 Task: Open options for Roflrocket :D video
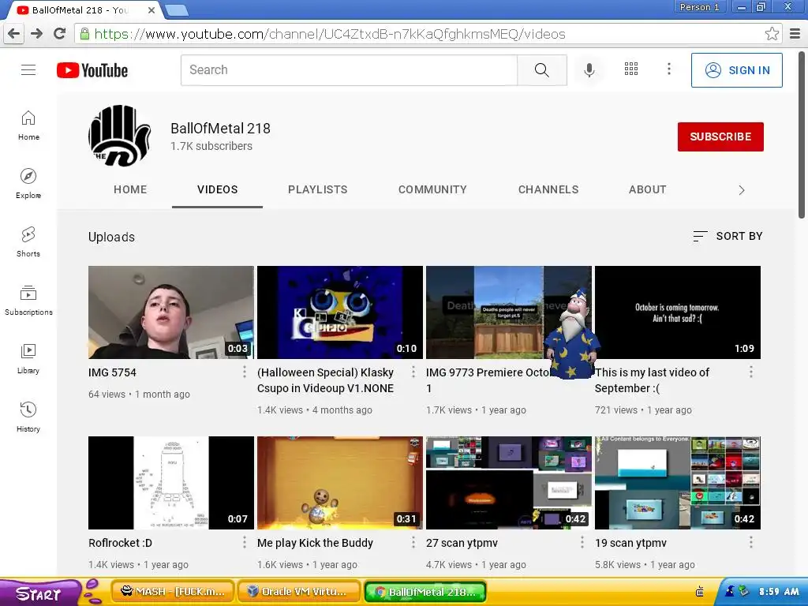tap(245, 542)
